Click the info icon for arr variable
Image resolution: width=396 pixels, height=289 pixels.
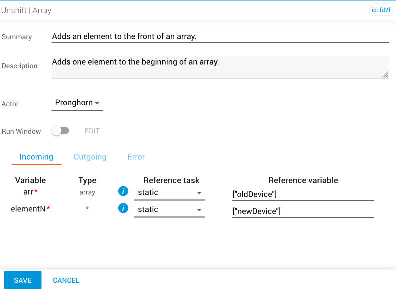tap(123, 191)
